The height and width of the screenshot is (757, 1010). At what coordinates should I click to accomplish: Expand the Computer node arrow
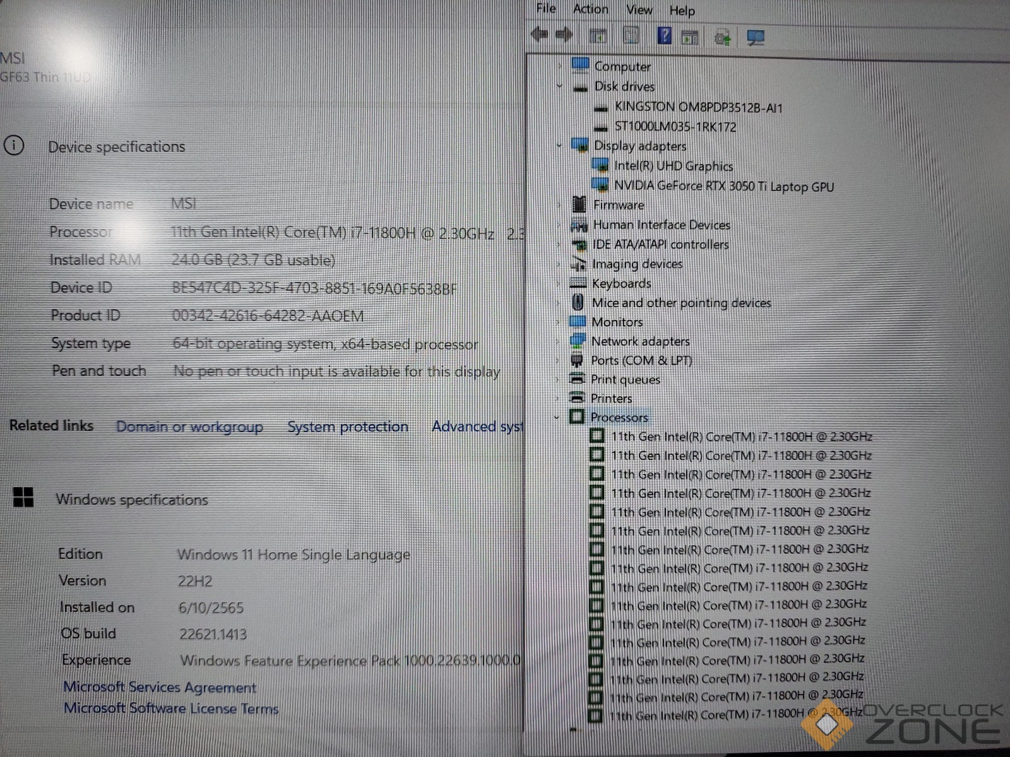tap(559, 66)
